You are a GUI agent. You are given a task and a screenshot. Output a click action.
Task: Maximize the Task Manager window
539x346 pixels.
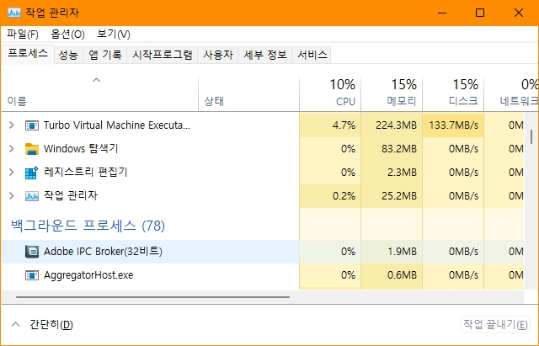[x=480, y=13]
